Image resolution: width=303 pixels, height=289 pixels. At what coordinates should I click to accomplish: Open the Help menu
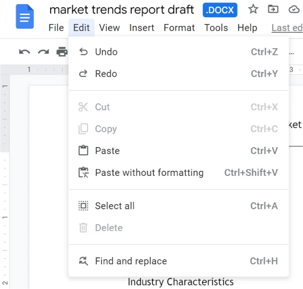tap(247, 28)
